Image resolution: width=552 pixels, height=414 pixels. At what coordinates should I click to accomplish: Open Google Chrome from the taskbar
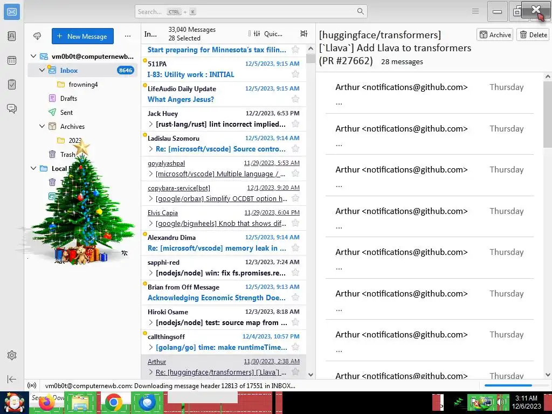[113, 402]
